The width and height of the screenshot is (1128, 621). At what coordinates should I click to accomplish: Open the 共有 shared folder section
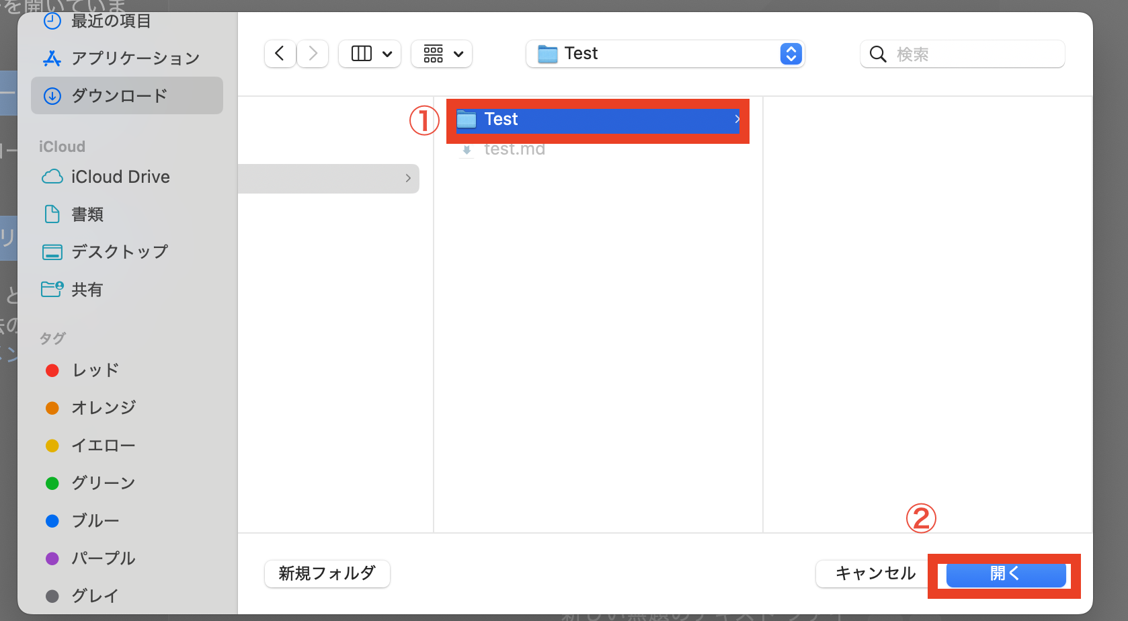tap(87, 289)
